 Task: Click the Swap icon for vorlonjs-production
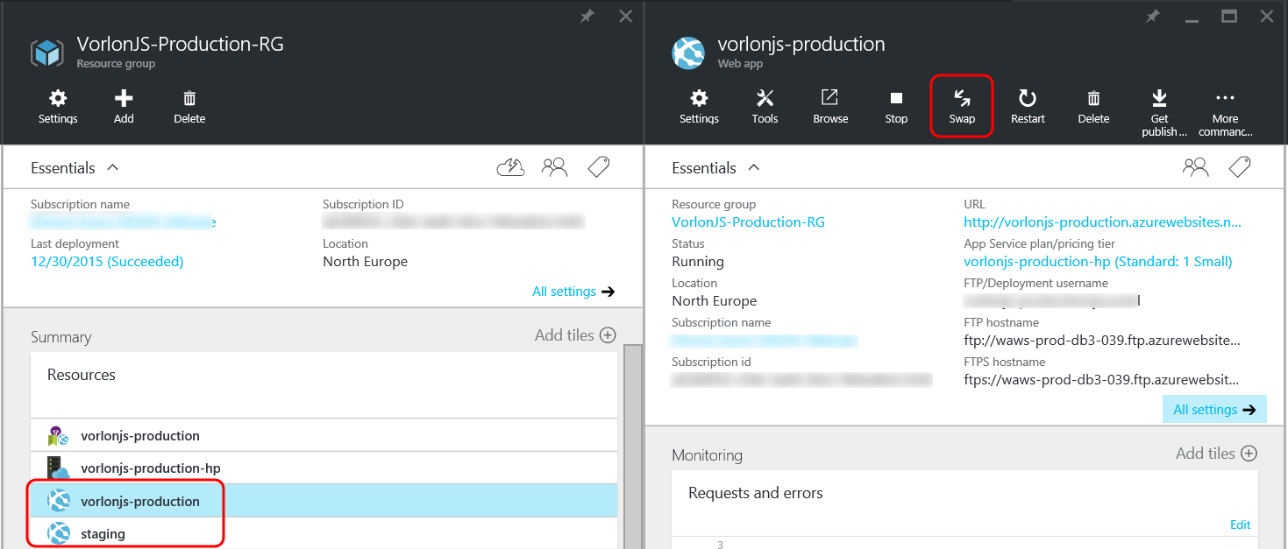(x=961, y=105)
